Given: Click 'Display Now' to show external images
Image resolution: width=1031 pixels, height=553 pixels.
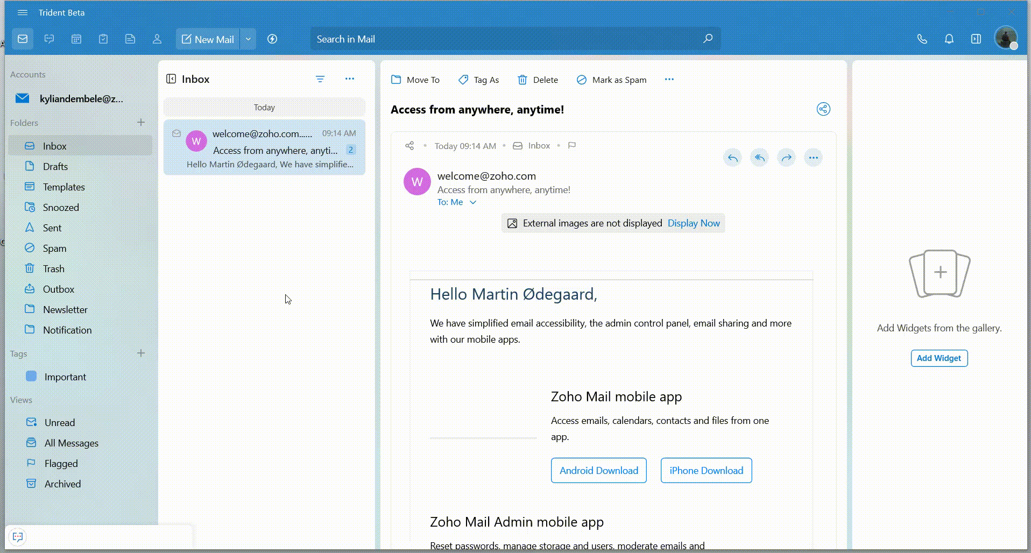Looking at the screenshot, I should [x=693, y=223].
